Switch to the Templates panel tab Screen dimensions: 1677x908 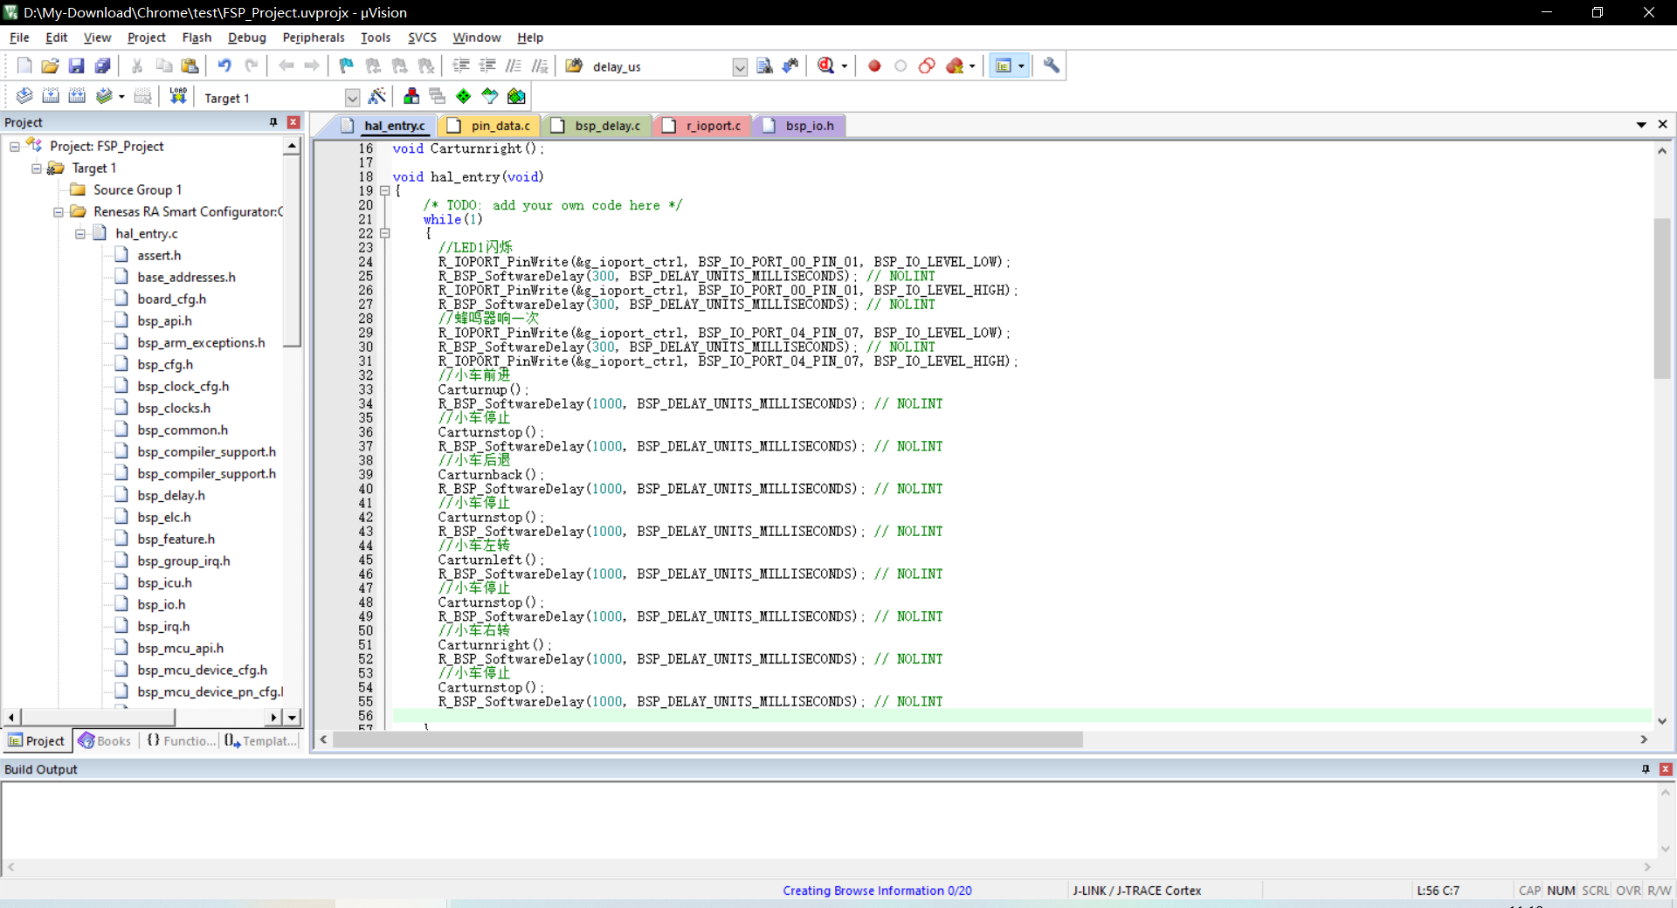tap(261, 740)
